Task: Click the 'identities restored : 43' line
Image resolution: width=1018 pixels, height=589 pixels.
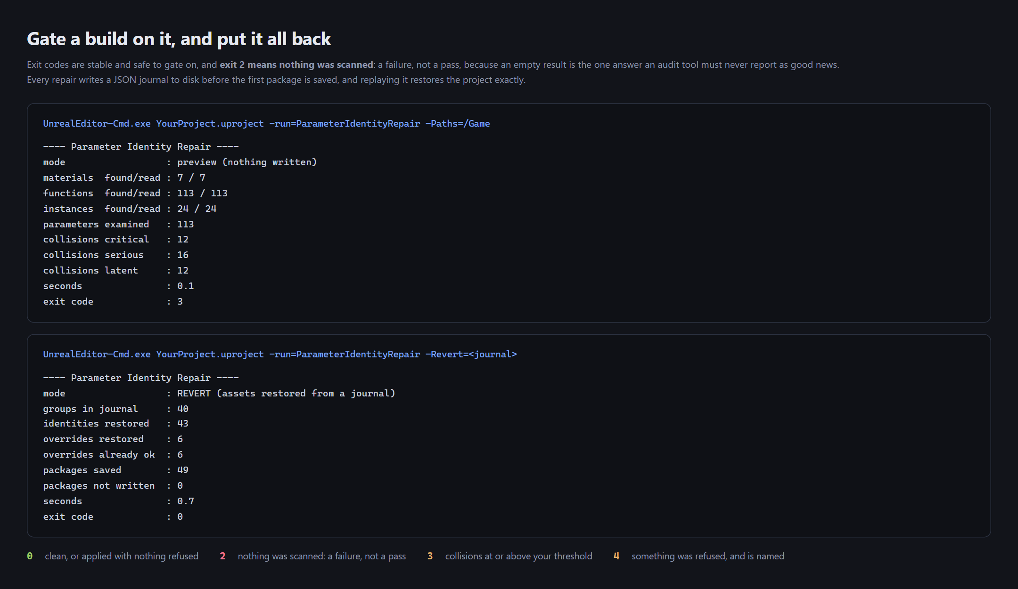Action: click(116, 423)
